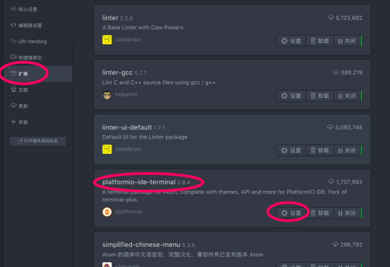Disable the linter package

tap(348, 41)
